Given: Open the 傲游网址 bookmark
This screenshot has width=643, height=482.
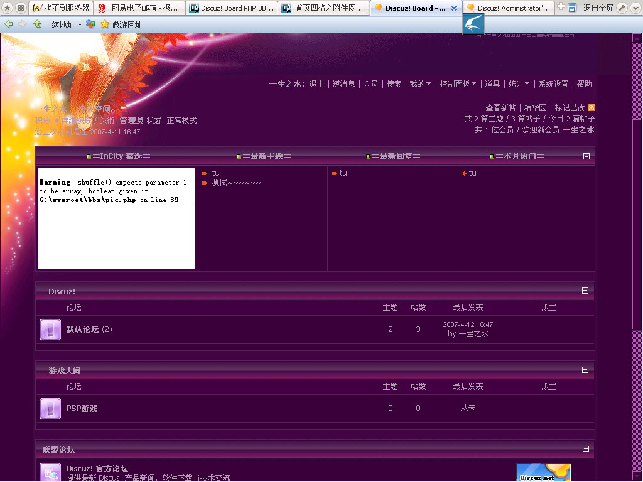Looking at the screenshot, I should pos(122,24).
